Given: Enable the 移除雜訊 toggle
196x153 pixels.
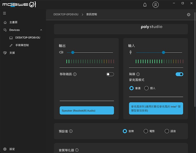Looking at the screenshot, I should (x=110, y=74).
